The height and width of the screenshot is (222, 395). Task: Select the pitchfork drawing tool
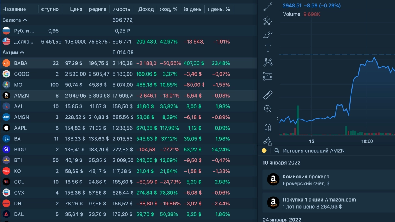click(268, 21)
